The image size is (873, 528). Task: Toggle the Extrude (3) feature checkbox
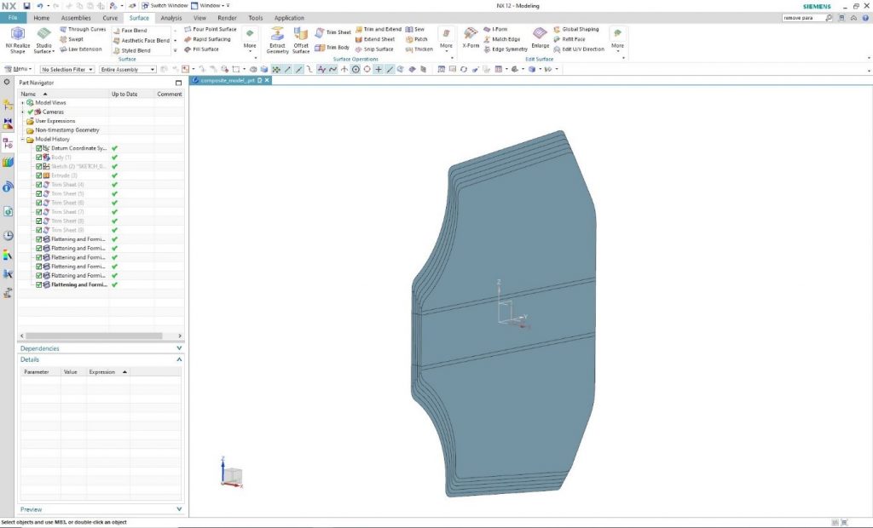click(39, 175)
